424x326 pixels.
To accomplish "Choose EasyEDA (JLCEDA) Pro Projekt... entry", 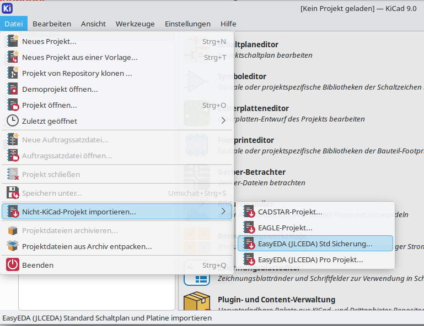I will [x=310, y=259].
